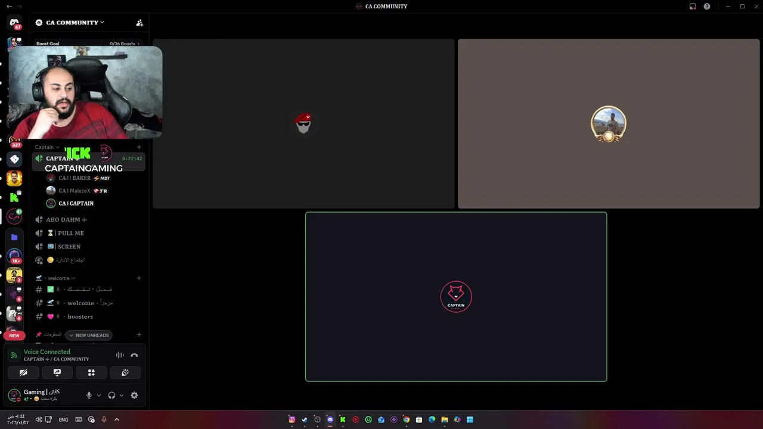The image size is (763, 429).
Task: Click the noise suppression waveform icon
Action: click(120, 355)
